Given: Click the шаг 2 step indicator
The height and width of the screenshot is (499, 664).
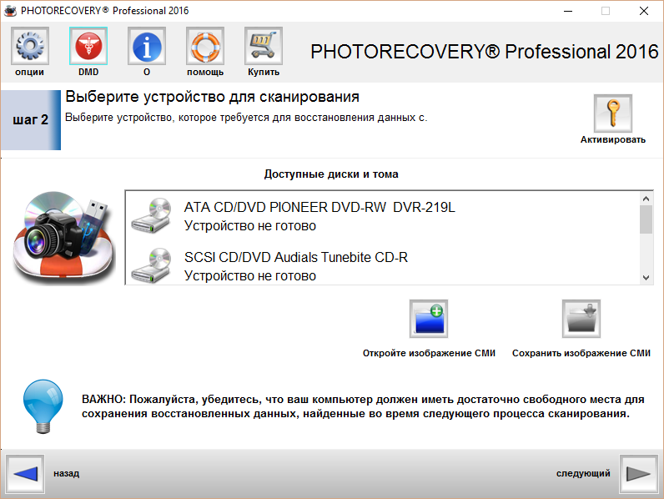Looking at the screenshot, I should pyautogui.click(x=31, y=120).
